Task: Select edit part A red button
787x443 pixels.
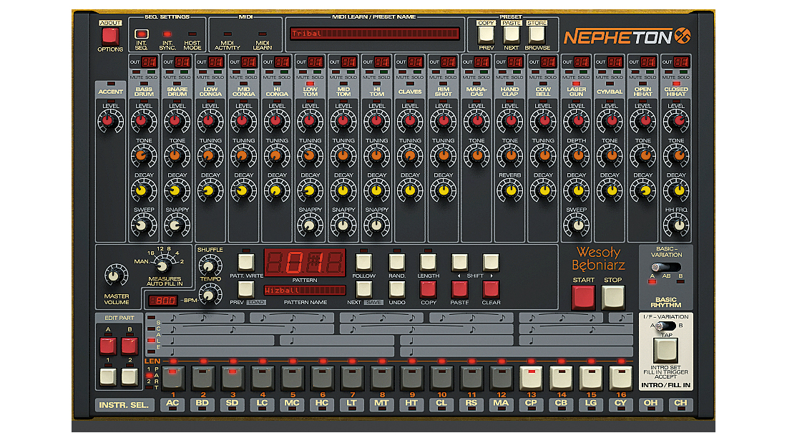Action: point(108,346)
